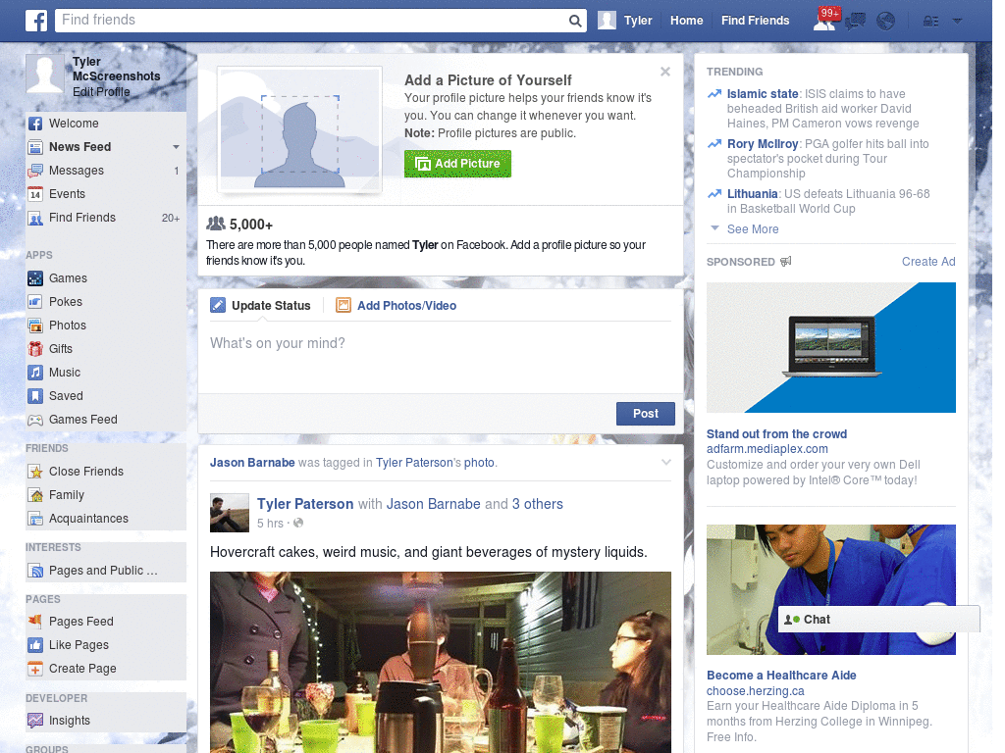
Task: Click the Welcome icon in sidebar
Action: point(35,124)
